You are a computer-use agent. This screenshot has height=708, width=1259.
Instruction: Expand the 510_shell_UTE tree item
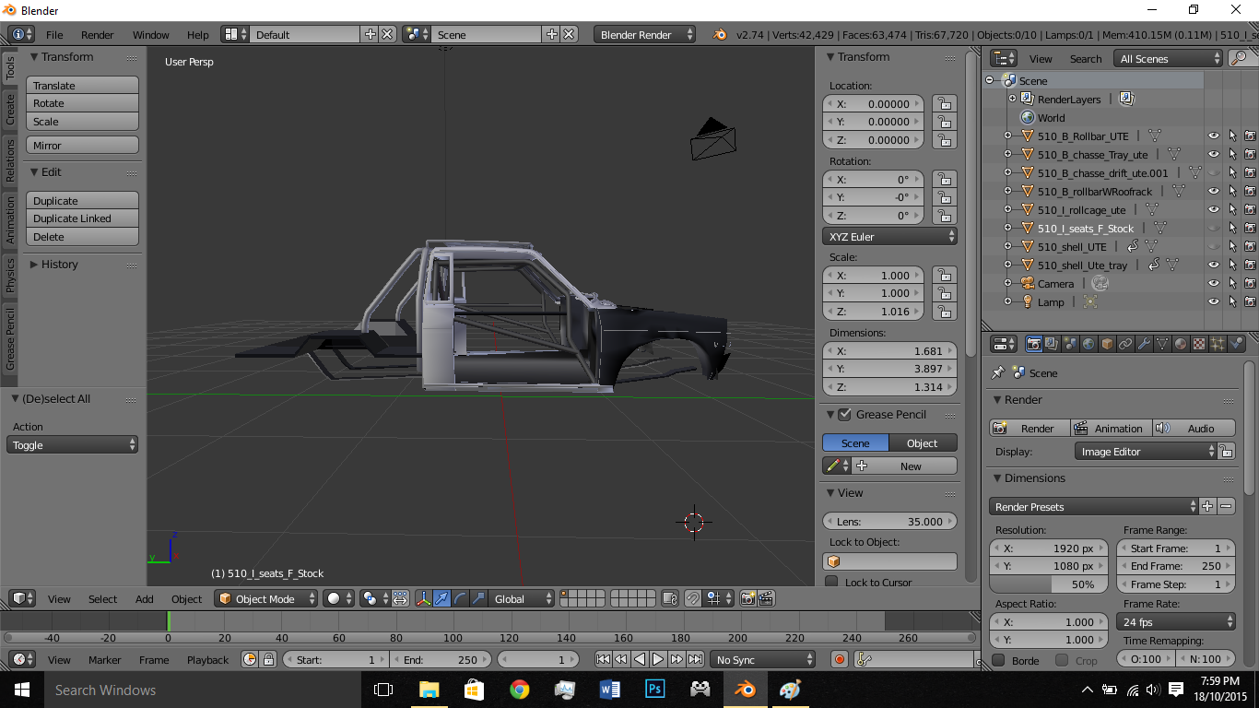click(1007, 247)
